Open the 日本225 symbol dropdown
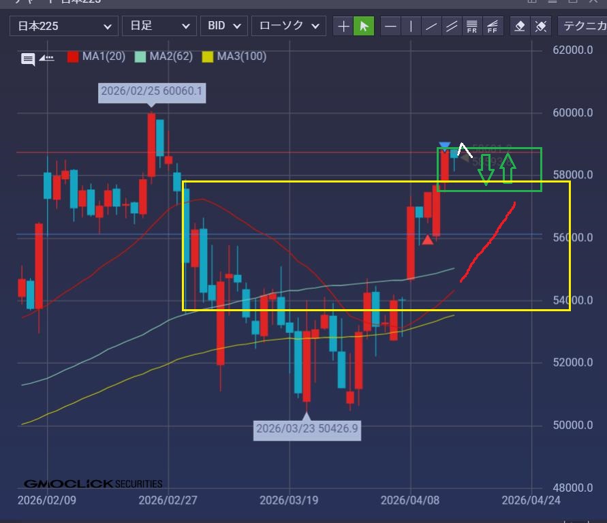The width and height of the screenshot is (607, 523). tap(63, 27)
